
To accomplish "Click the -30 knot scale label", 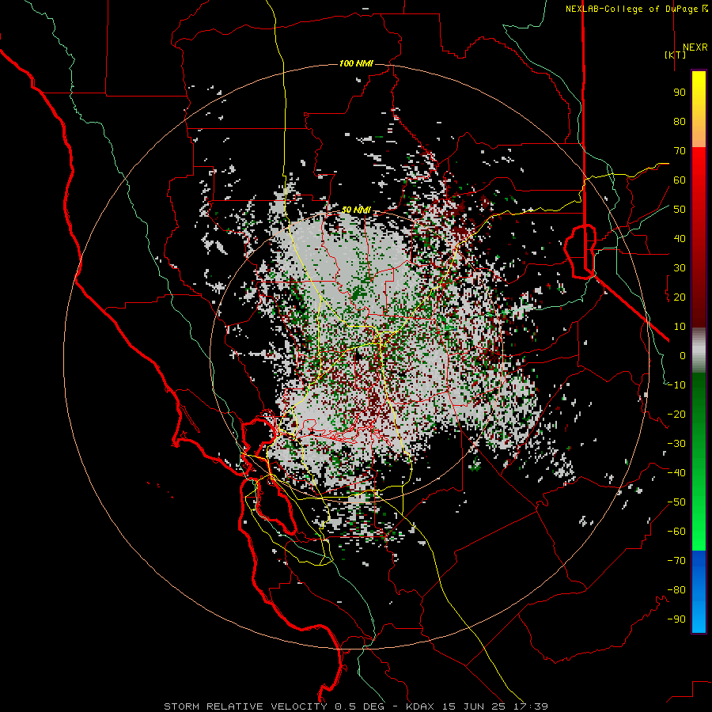I will pos(676,444).
